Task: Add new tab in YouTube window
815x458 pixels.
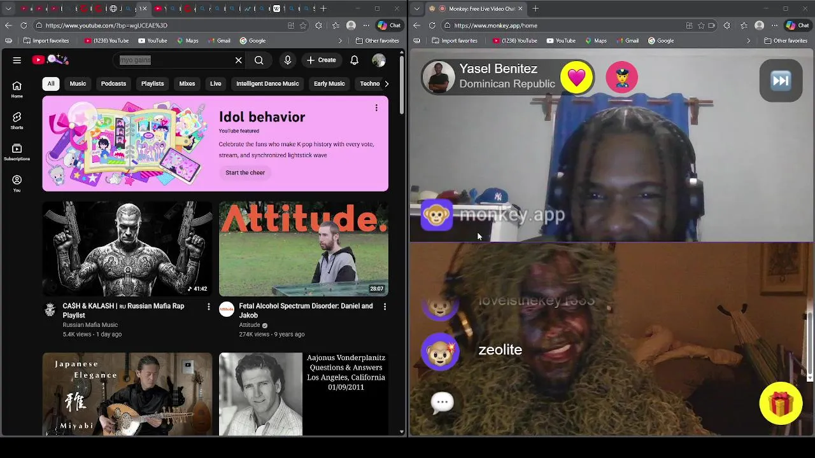Action: tap(323, 9)
